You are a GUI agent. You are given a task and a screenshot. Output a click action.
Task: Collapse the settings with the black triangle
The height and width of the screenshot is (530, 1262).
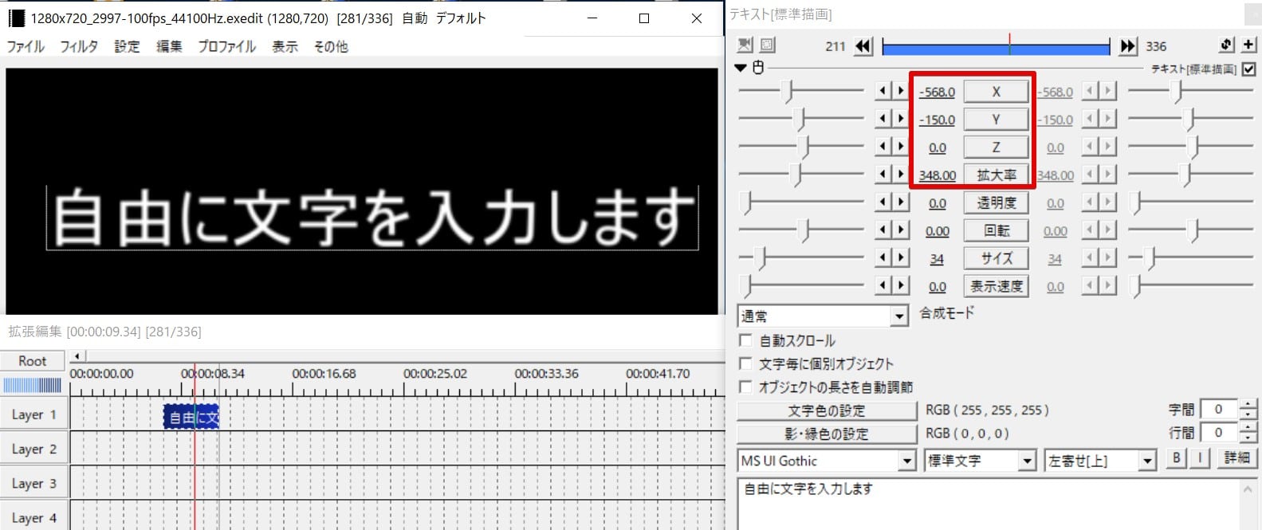pos(741,68)
